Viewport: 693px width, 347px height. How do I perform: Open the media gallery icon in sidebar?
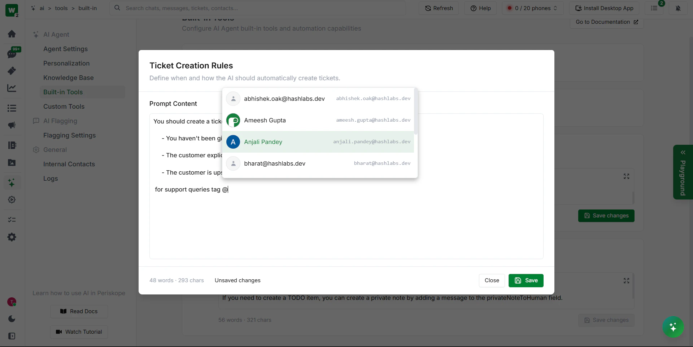coord(12,163)
